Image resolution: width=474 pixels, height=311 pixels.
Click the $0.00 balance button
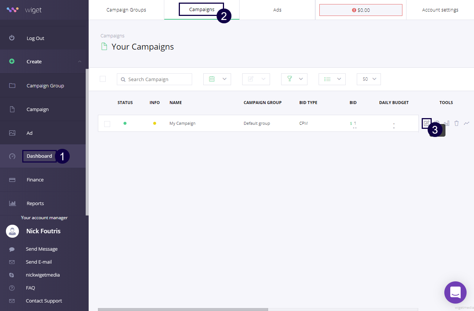361,10
